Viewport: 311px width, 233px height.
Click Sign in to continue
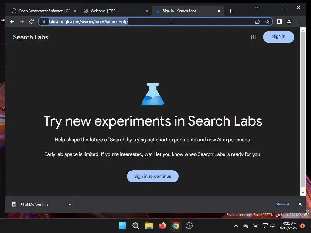click(153, 176)
